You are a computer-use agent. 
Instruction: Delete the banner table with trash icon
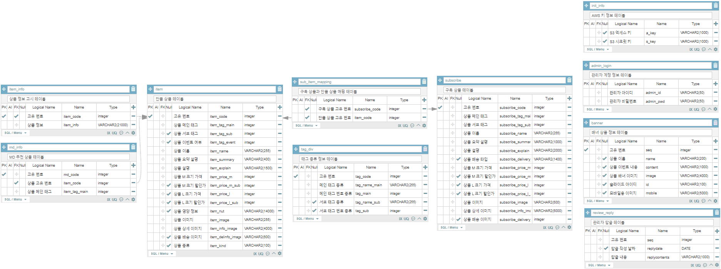pyautogui.click(x=715, y=123)
